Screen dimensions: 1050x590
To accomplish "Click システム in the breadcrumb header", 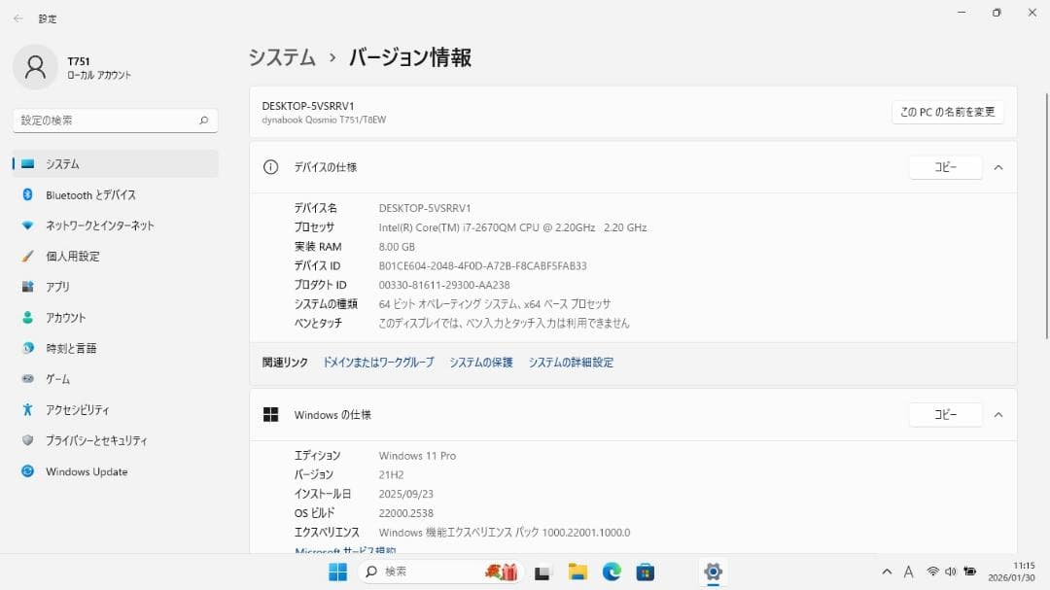I will point(282,58).
